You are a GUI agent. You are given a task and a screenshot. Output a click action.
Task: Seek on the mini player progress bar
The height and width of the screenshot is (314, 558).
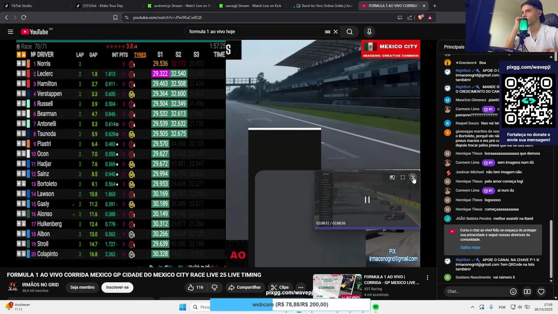(367, 228)
